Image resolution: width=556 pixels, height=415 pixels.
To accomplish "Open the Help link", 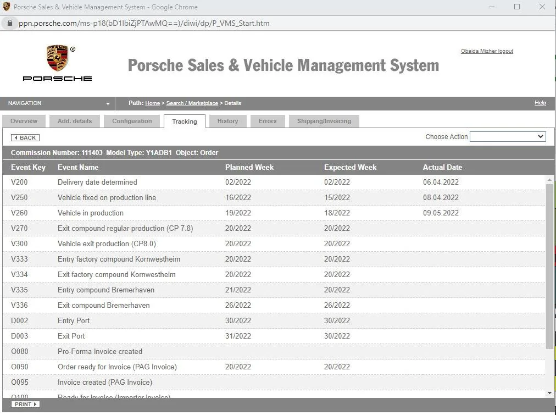I will click(x=540, y=103).
